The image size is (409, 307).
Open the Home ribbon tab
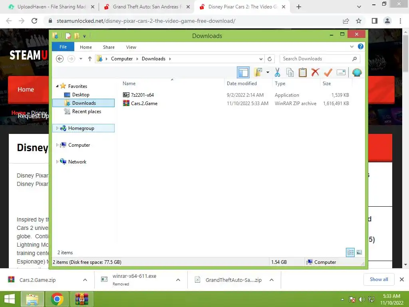coord(86,47)
